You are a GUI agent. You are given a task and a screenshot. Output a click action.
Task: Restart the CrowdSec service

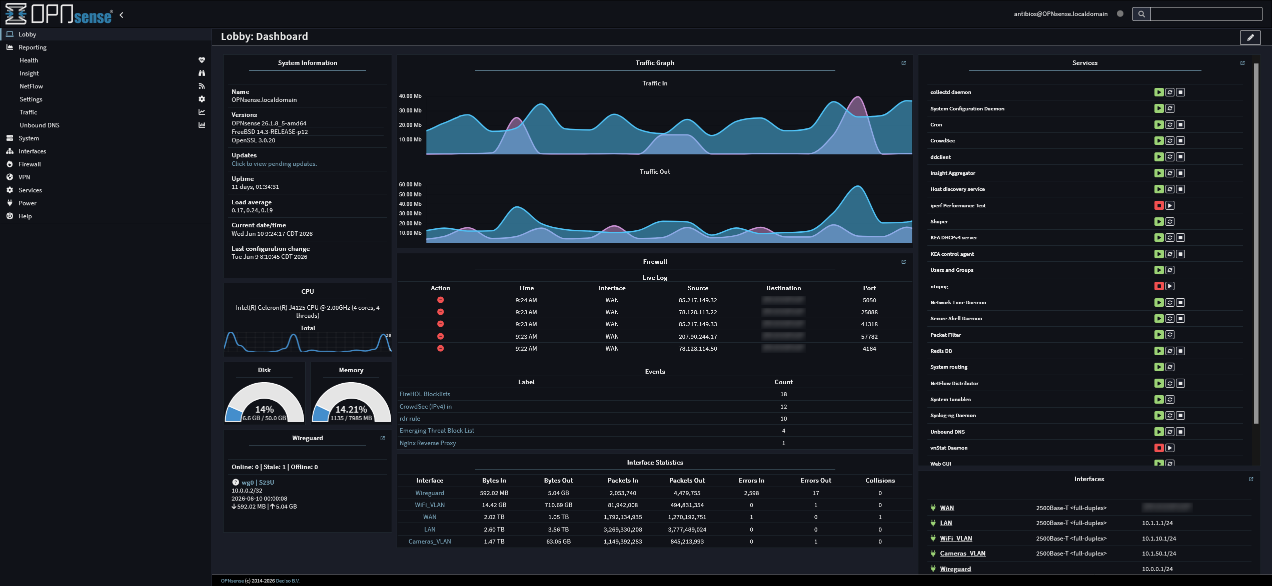(x=1169, y=141)
